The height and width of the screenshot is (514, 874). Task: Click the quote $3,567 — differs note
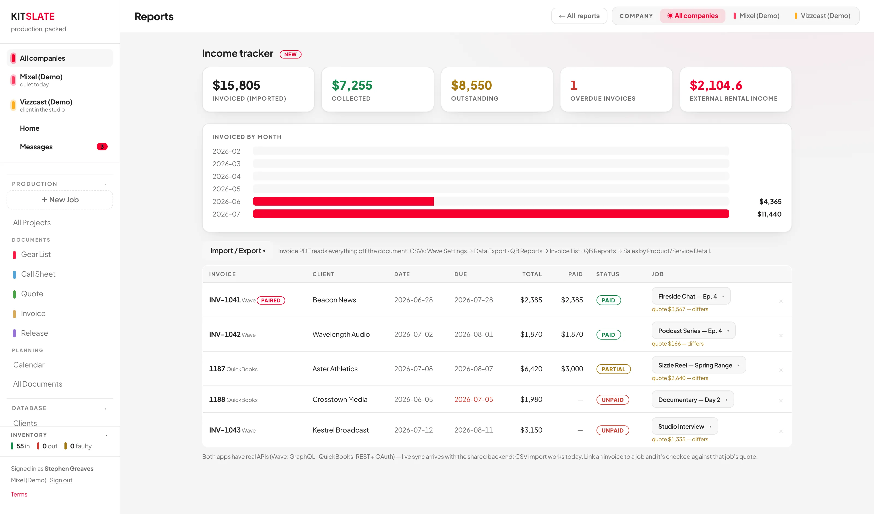(x=680, y=309)
